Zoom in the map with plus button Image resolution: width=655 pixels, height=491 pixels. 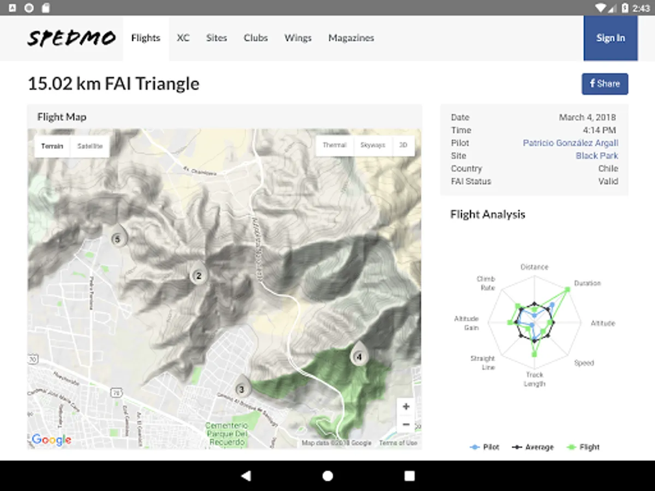click(406, 407)
